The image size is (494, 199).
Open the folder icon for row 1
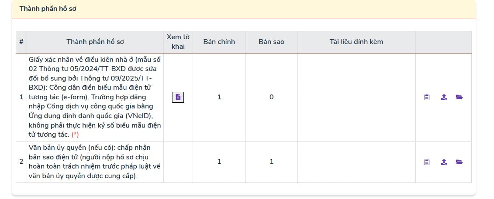[x=459, y=97]
